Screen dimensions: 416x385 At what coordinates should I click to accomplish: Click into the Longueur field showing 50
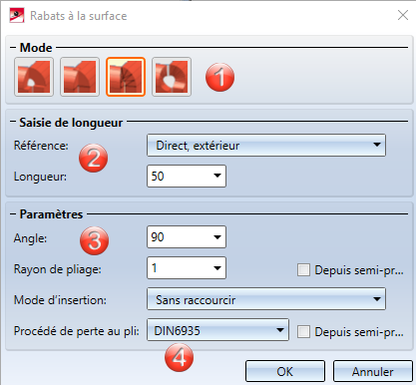[179, 176]
